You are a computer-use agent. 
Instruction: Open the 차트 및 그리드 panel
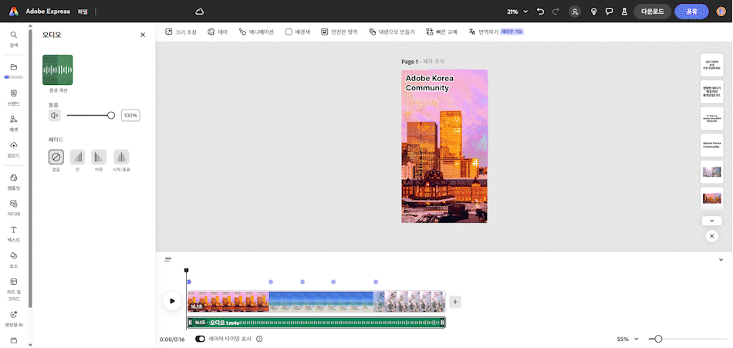click(x=14, y=288)
